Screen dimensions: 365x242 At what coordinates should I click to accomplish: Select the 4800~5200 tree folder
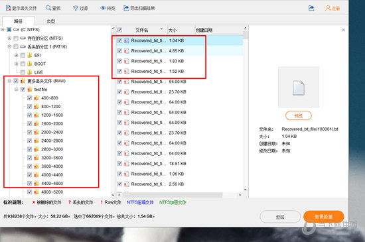click(x=52, y=192)
